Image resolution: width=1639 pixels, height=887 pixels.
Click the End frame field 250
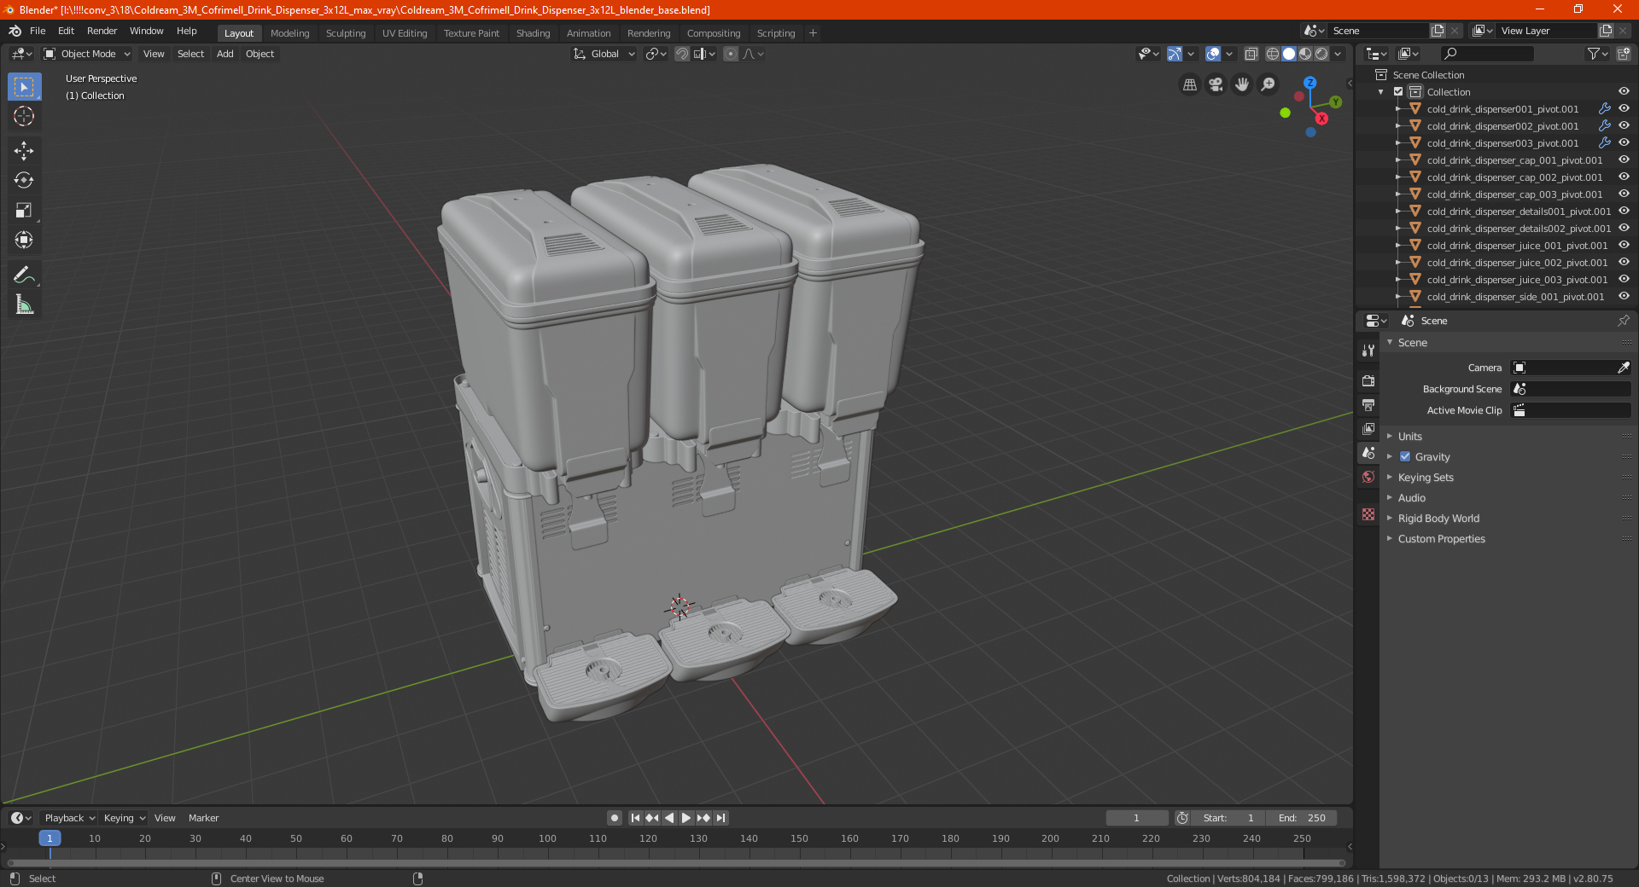point(1301,818)
